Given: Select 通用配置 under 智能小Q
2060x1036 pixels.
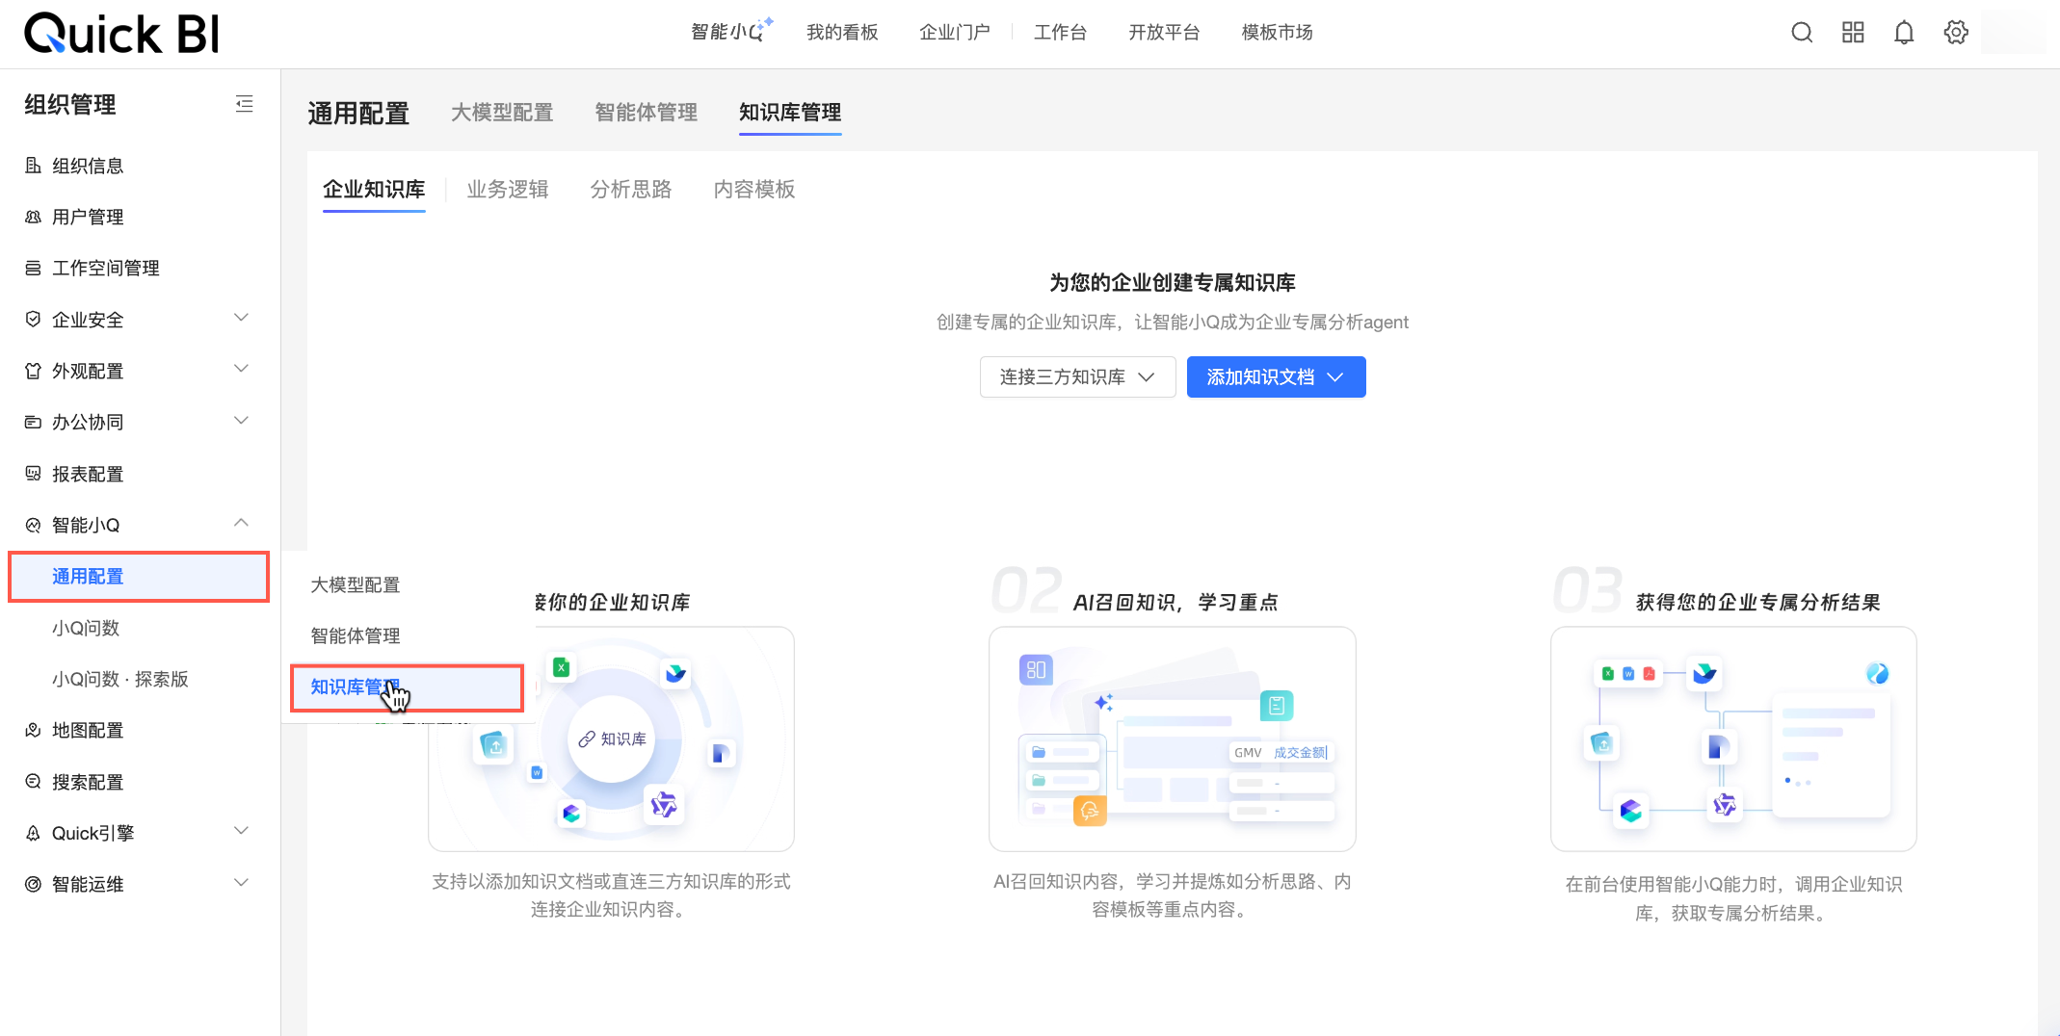Looking at the screenshot, I should coord(140,576).
